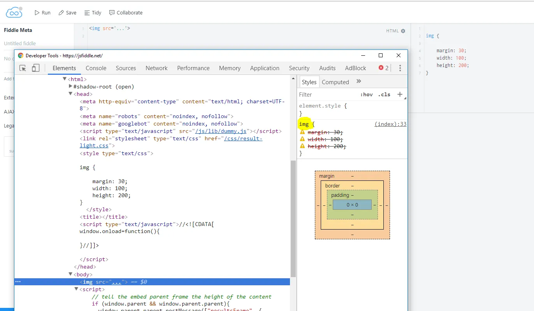
Task: Select the highlighted img src element row
Action: [152, 282]
